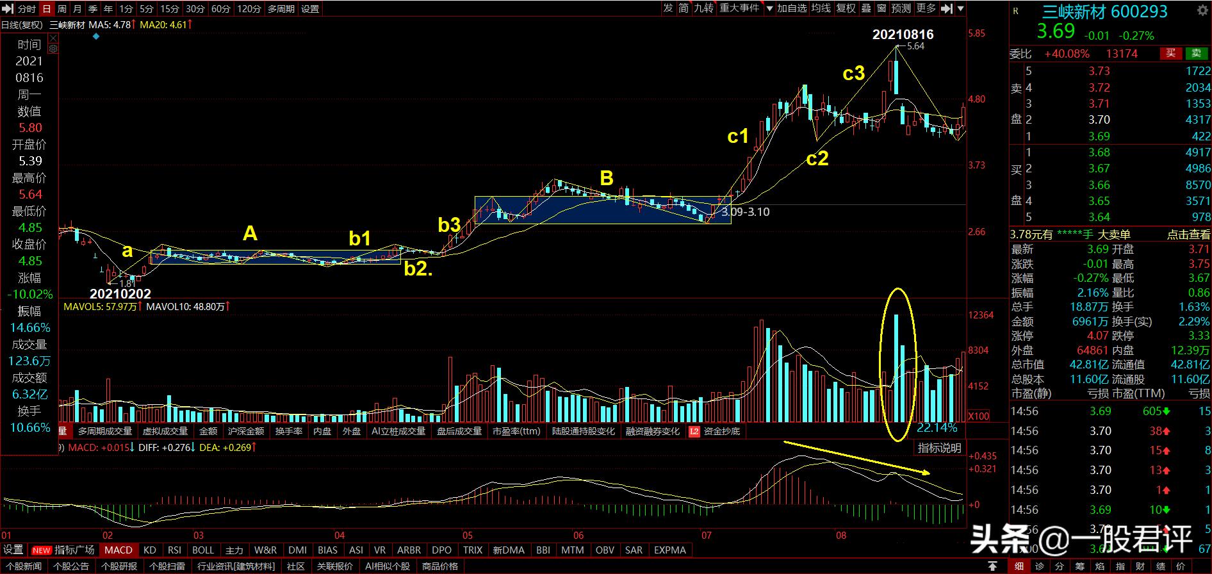The image size is (1212, 574).
Task: Open the 分 tab icon at bottom right
Action: coord(1060,566)
